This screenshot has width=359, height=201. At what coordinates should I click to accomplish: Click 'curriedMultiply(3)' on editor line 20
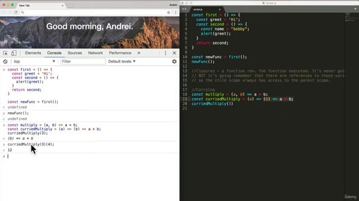tap(212, 104)
